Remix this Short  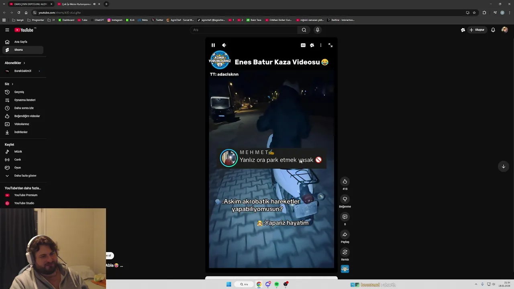pyautogui.click(x=345, y=252)
